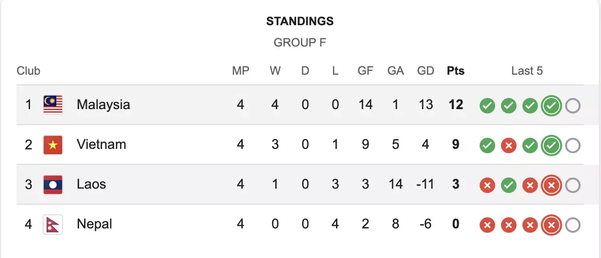Click Laos's green win icon
601x258 pixels.
pyautogui.click(x=509, y=185)
